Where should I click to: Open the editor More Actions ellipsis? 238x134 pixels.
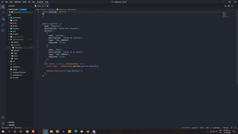click(x=235, y=6)
